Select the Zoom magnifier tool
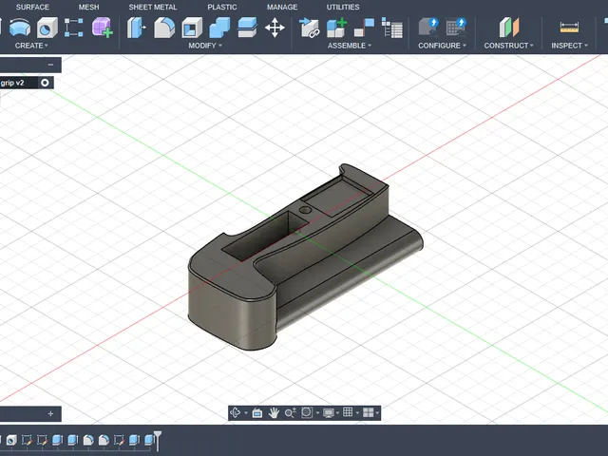608x456 pixels. click(290, 413)
